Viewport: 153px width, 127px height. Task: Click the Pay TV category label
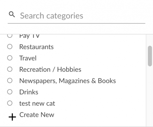(29, 36)
